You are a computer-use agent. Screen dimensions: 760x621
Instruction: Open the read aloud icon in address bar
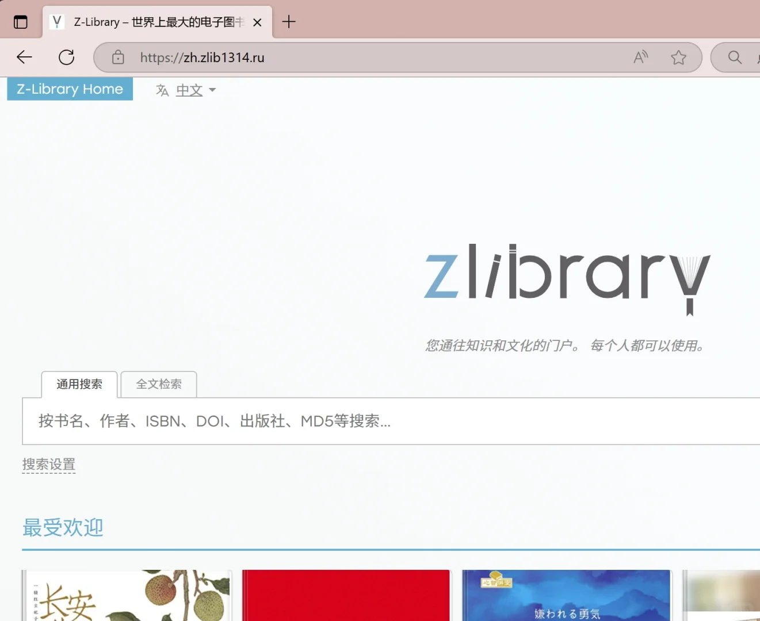[641, 57]
